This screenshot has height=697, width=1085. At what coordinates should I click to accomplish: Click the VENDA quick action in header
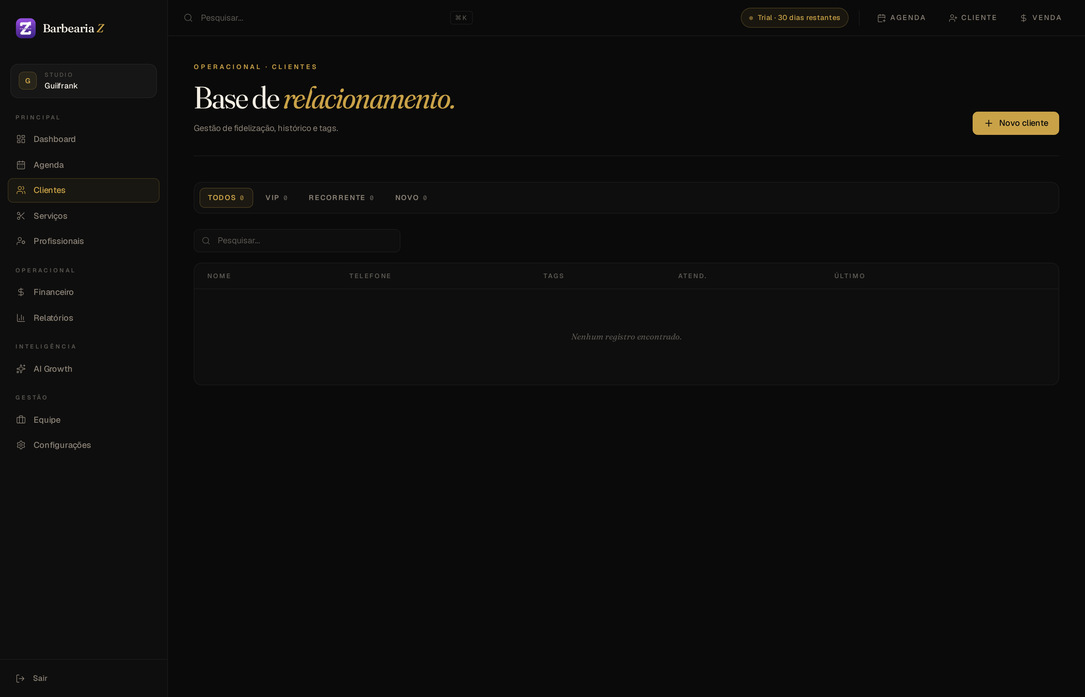(x=1041, y=18)
